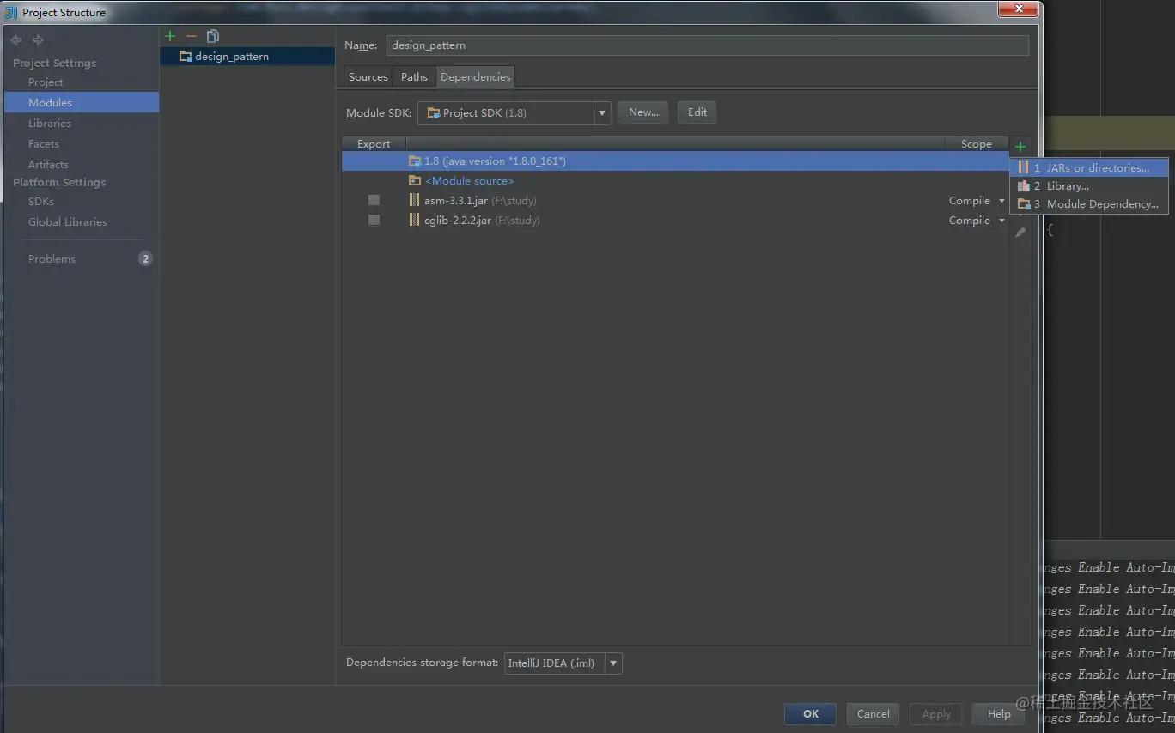Click the Cancel button
1175x733 pixels.
tap(873, 713)
